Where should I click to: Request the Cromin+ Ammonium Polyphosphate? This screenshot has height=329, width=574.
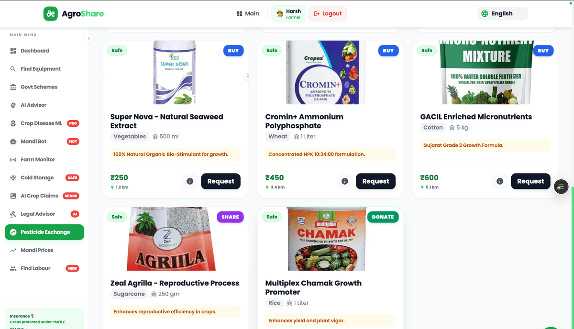(375, 181)
